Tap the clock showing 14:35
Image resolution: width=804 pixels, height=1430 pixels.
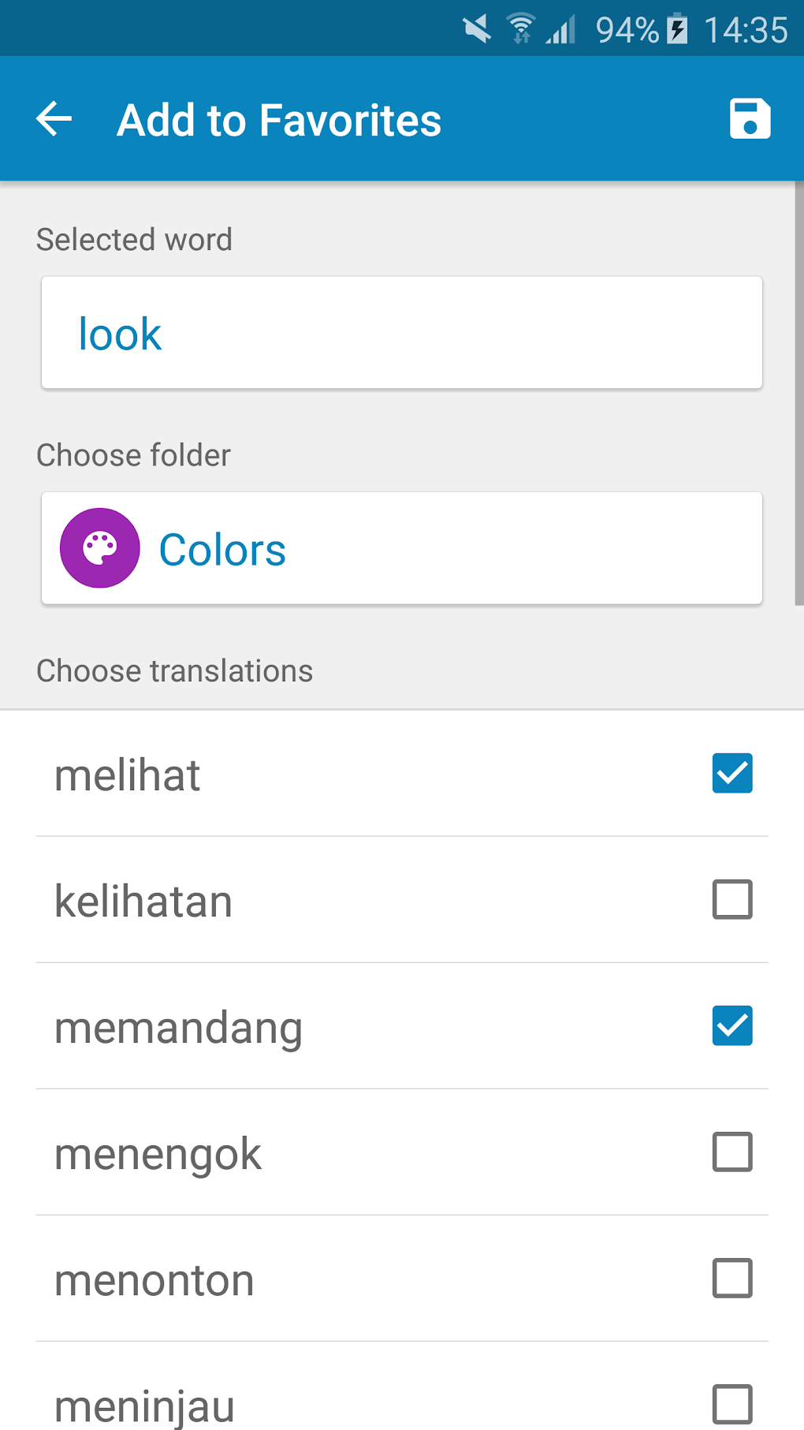tap(746, 30)
